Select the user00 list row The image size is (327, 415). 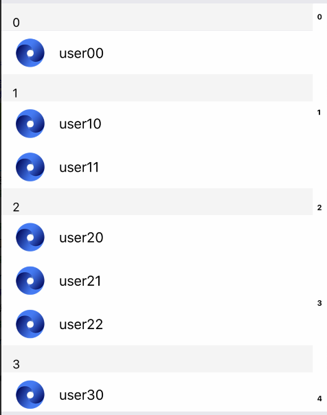(157, 53)
